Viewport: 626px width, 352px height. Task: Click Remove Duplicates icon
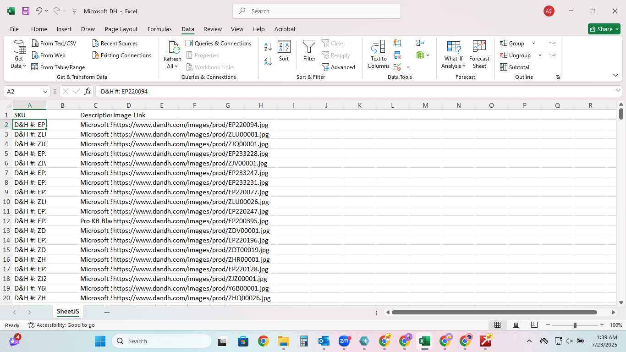pos(397,55)
